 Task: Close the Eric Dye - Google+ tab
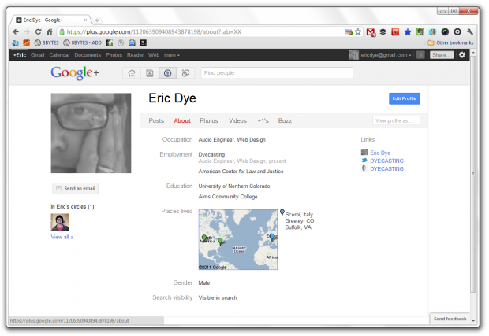(85, 20)
